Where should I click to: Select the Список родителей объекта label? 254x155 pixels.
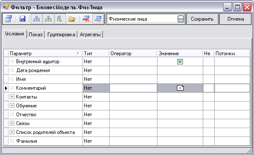tap(45, 132)
